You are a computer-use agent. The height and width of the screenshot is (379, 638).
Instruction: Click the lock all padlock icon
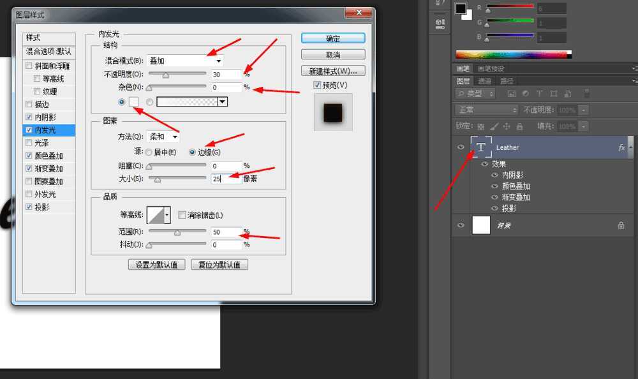tap(520, 126)
